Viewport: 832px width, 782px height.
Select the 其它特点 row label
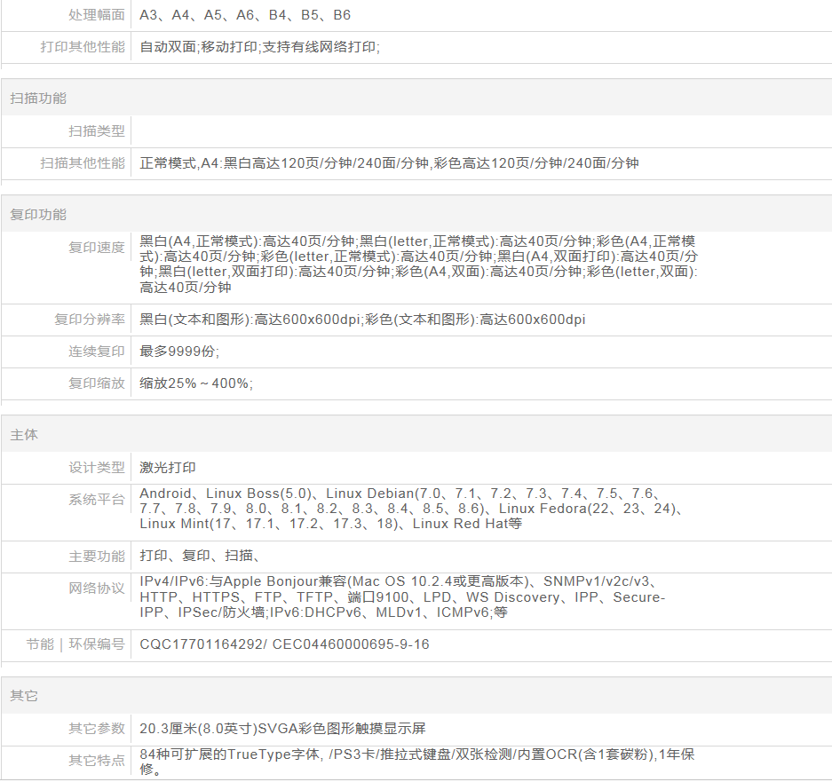[x=97, y=761]
